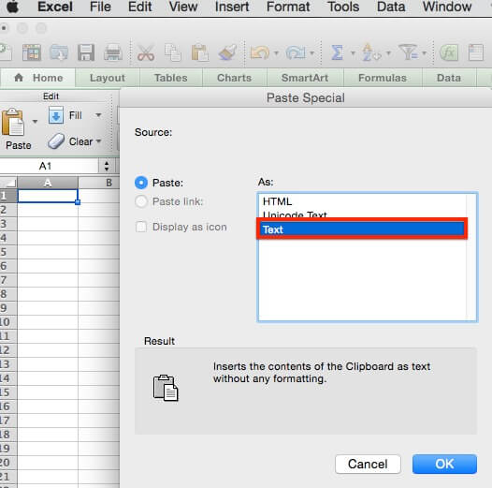Select the Paste radio button
This screenshot has height=488, width=492.
click(x=141, y=183)
